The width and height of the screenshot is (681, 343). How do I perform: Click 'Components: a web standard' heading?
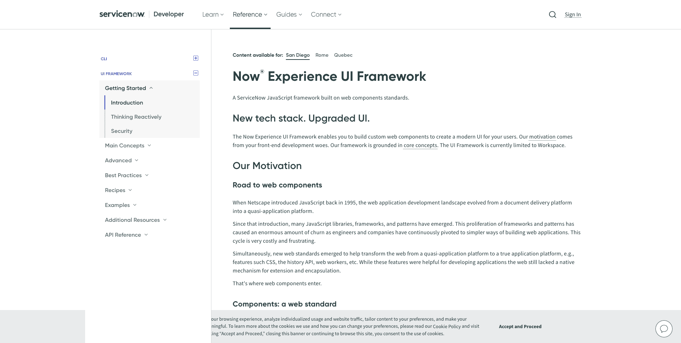pyautogui.click(x=284, y=304)
